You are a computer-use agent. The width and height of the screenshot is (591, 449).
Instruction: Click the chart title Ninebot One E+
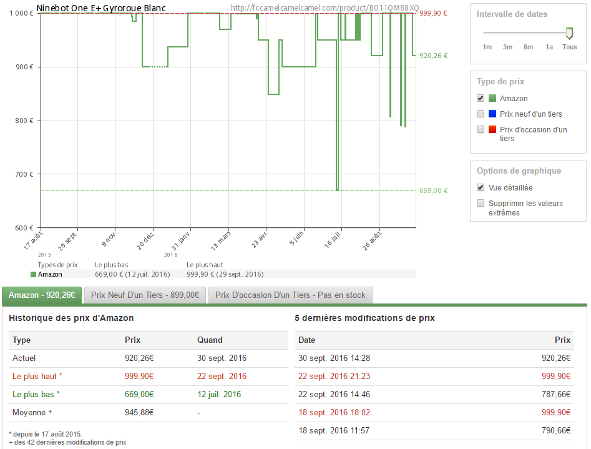pos(101,8)
